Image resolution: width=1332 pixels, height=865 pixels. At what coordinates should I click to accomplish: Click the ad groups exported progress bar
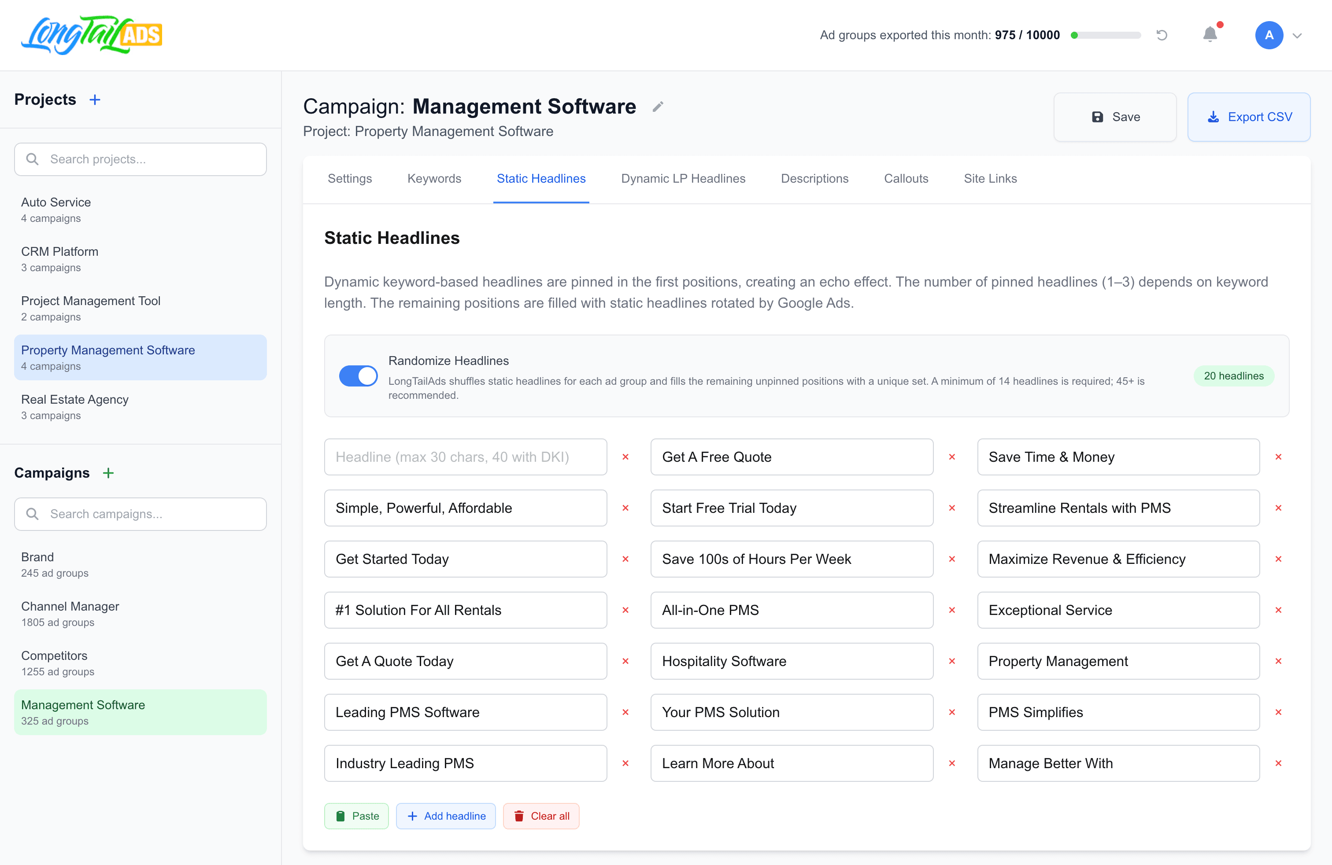pos(1105,35)
